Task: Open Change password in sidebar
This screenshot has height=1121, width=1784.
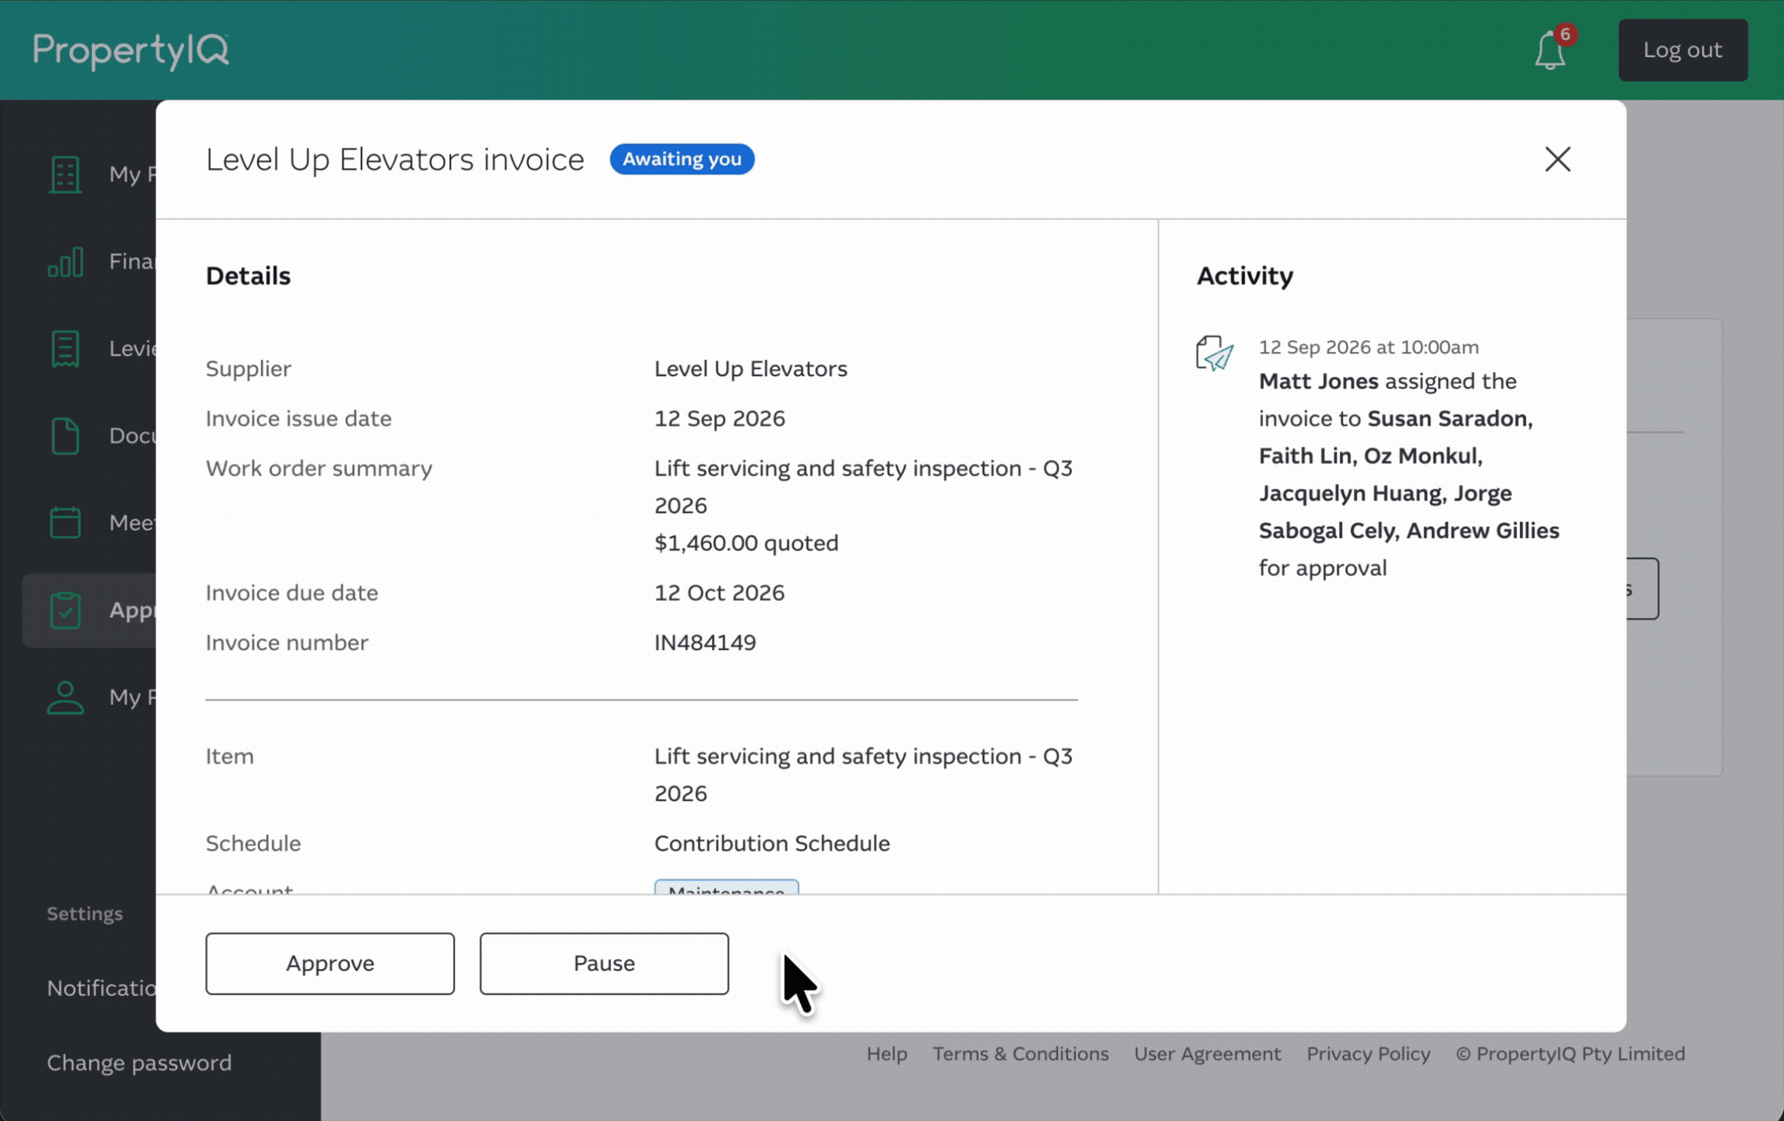Action: click(139, 1063)
